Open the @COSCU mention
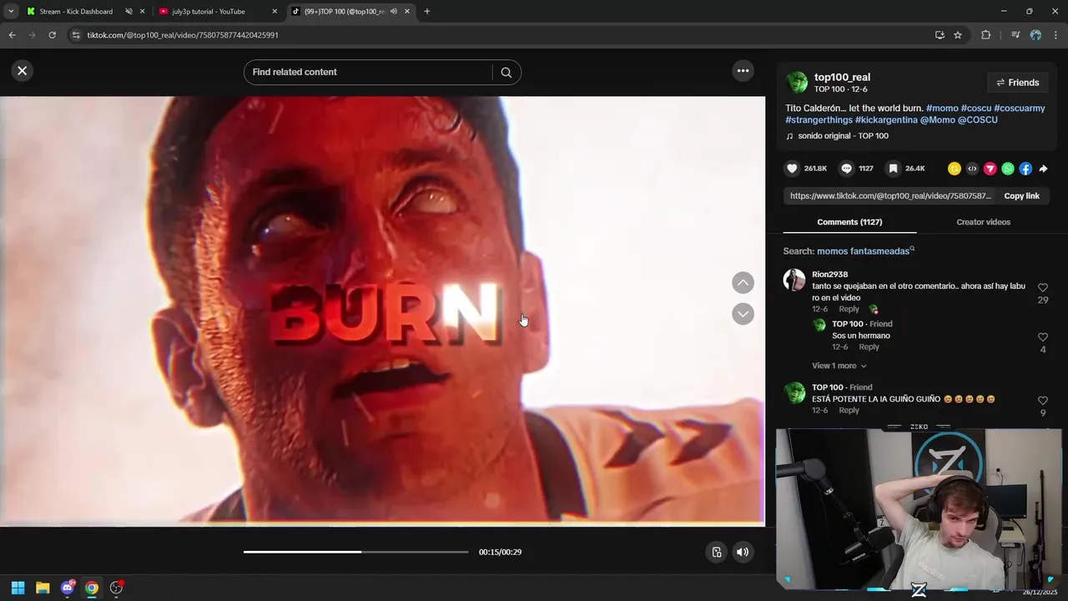Viewport: 1068px width, 601px height. coord(978,120)
